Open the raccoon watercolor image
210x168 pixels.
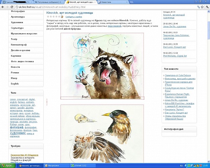102,66
